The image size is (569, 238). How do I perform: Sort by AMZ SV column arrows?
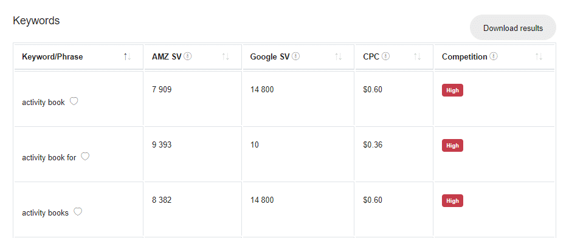pyautogui.click(x=226, y=57)
